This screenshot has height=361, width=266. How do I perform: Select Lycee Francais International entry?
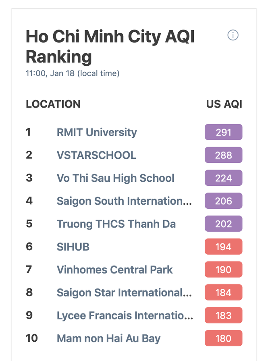[x=125, y=315]
